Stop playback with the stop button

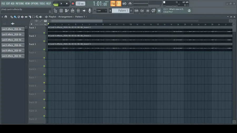tap(67, 4)
